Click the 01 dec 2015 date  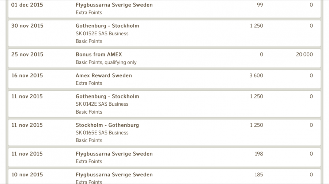(27, 5)
